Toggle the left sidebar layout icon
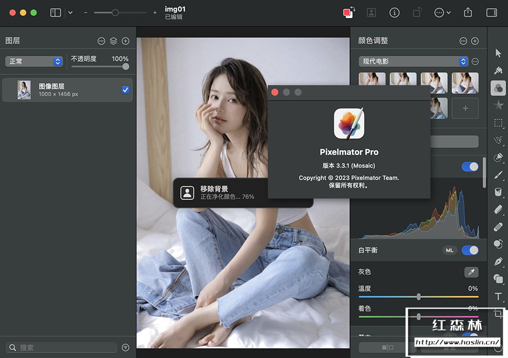Image resolution: width=508 pixels, height=358 pixels. click(55, 12)
